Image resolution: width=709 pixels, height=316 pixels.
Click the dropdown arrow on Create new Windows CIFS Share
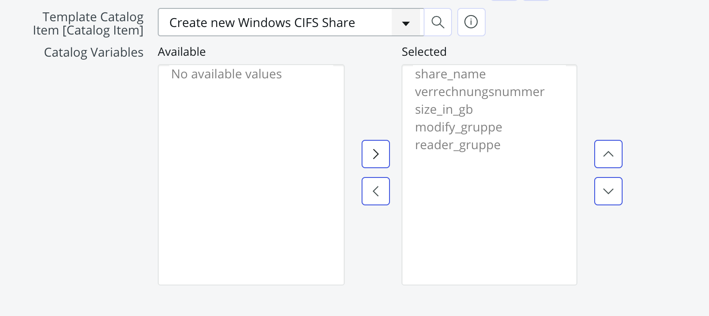[x=405, y=23]
